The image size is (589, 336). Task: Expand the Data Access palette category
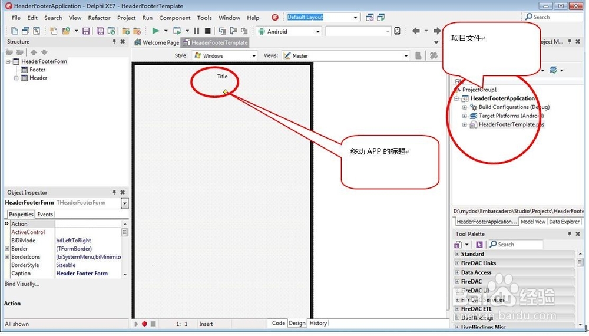457,272
